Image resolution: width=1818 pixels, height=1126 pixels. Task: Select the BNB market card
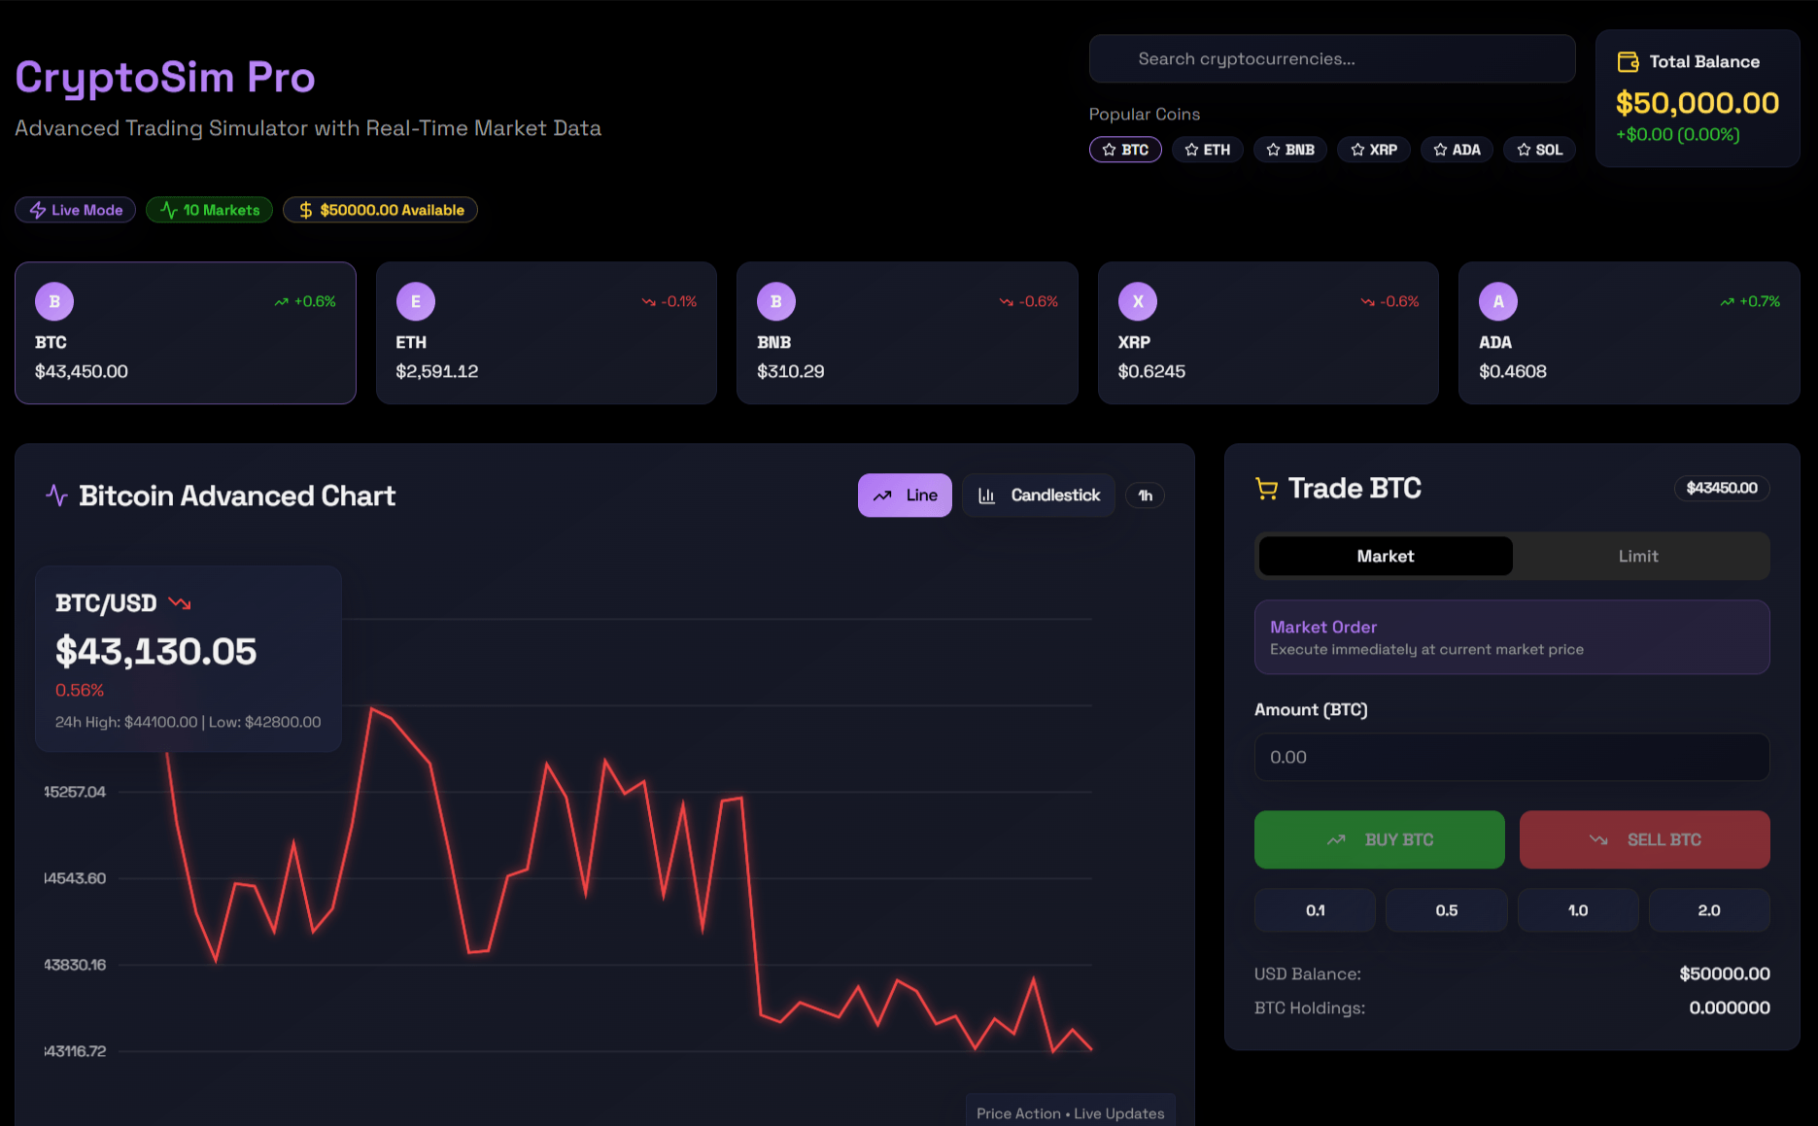pyautogui.click(x=907, y=333)
